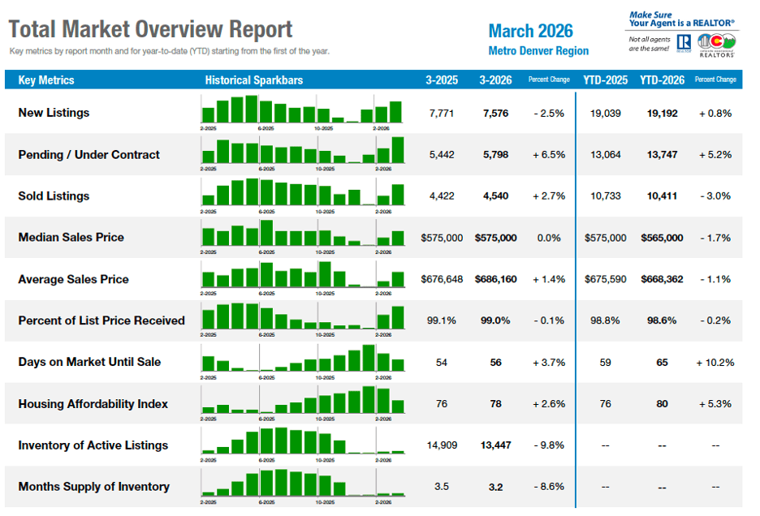Click the "Make Sure Your Agent is a REALTOR" text
Image resolution: width=760 pixels, height=516 pixels.
[x=681, y=19]
